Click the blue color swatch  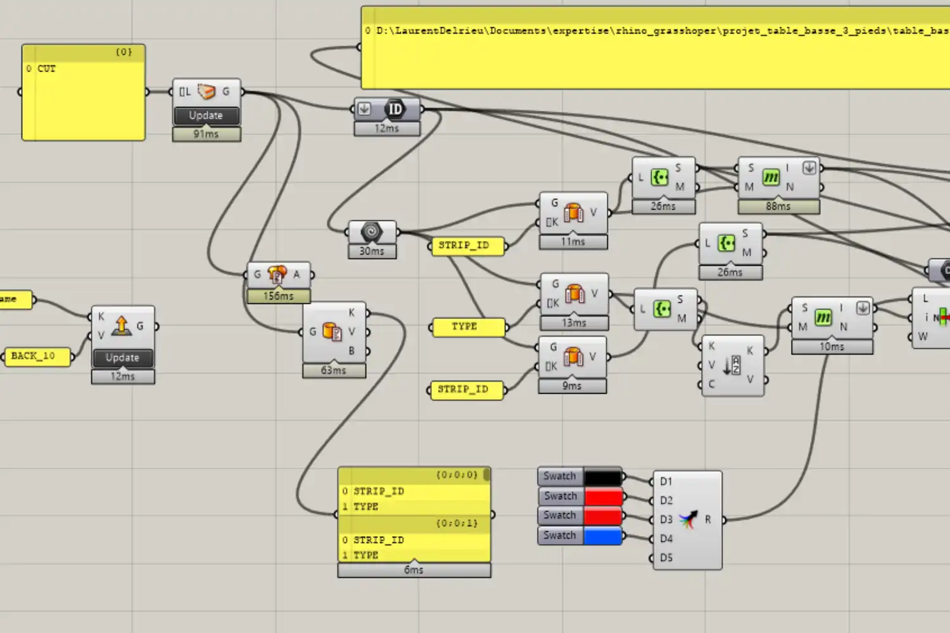click(x=602, y=536)
